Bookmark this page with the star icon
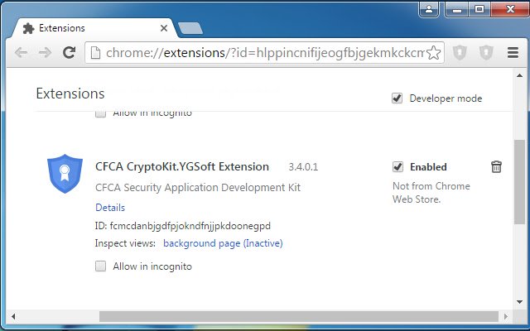This screenshot has width=530, height=331. coord(435,53)
